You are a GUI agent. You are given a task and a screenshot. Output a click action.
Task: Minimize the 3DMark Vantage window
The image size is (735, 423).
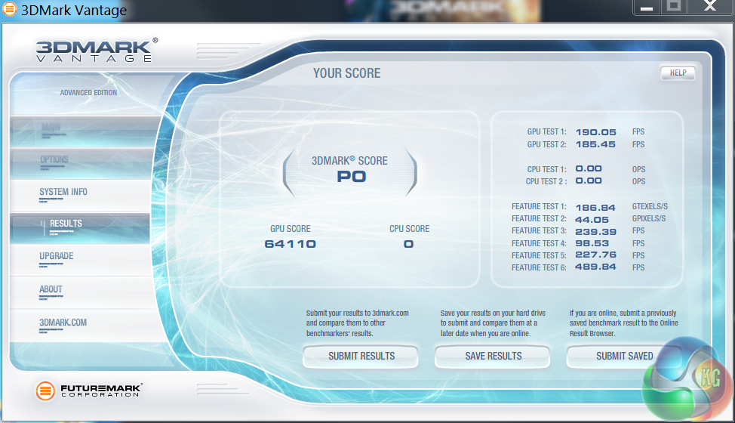pyautogui.click(x=647, y=8)
